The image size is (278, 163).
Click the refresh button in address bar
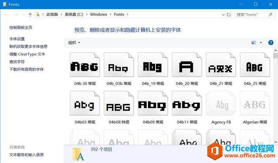(x=229, y=14)
